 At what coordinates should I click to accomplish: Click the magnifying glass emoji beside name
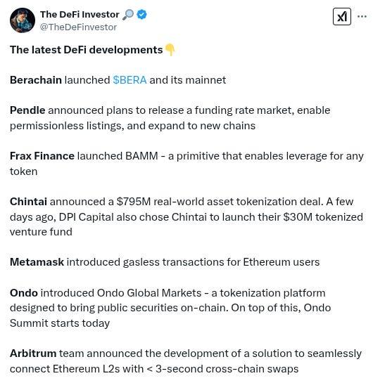click(x=127, y=15)
